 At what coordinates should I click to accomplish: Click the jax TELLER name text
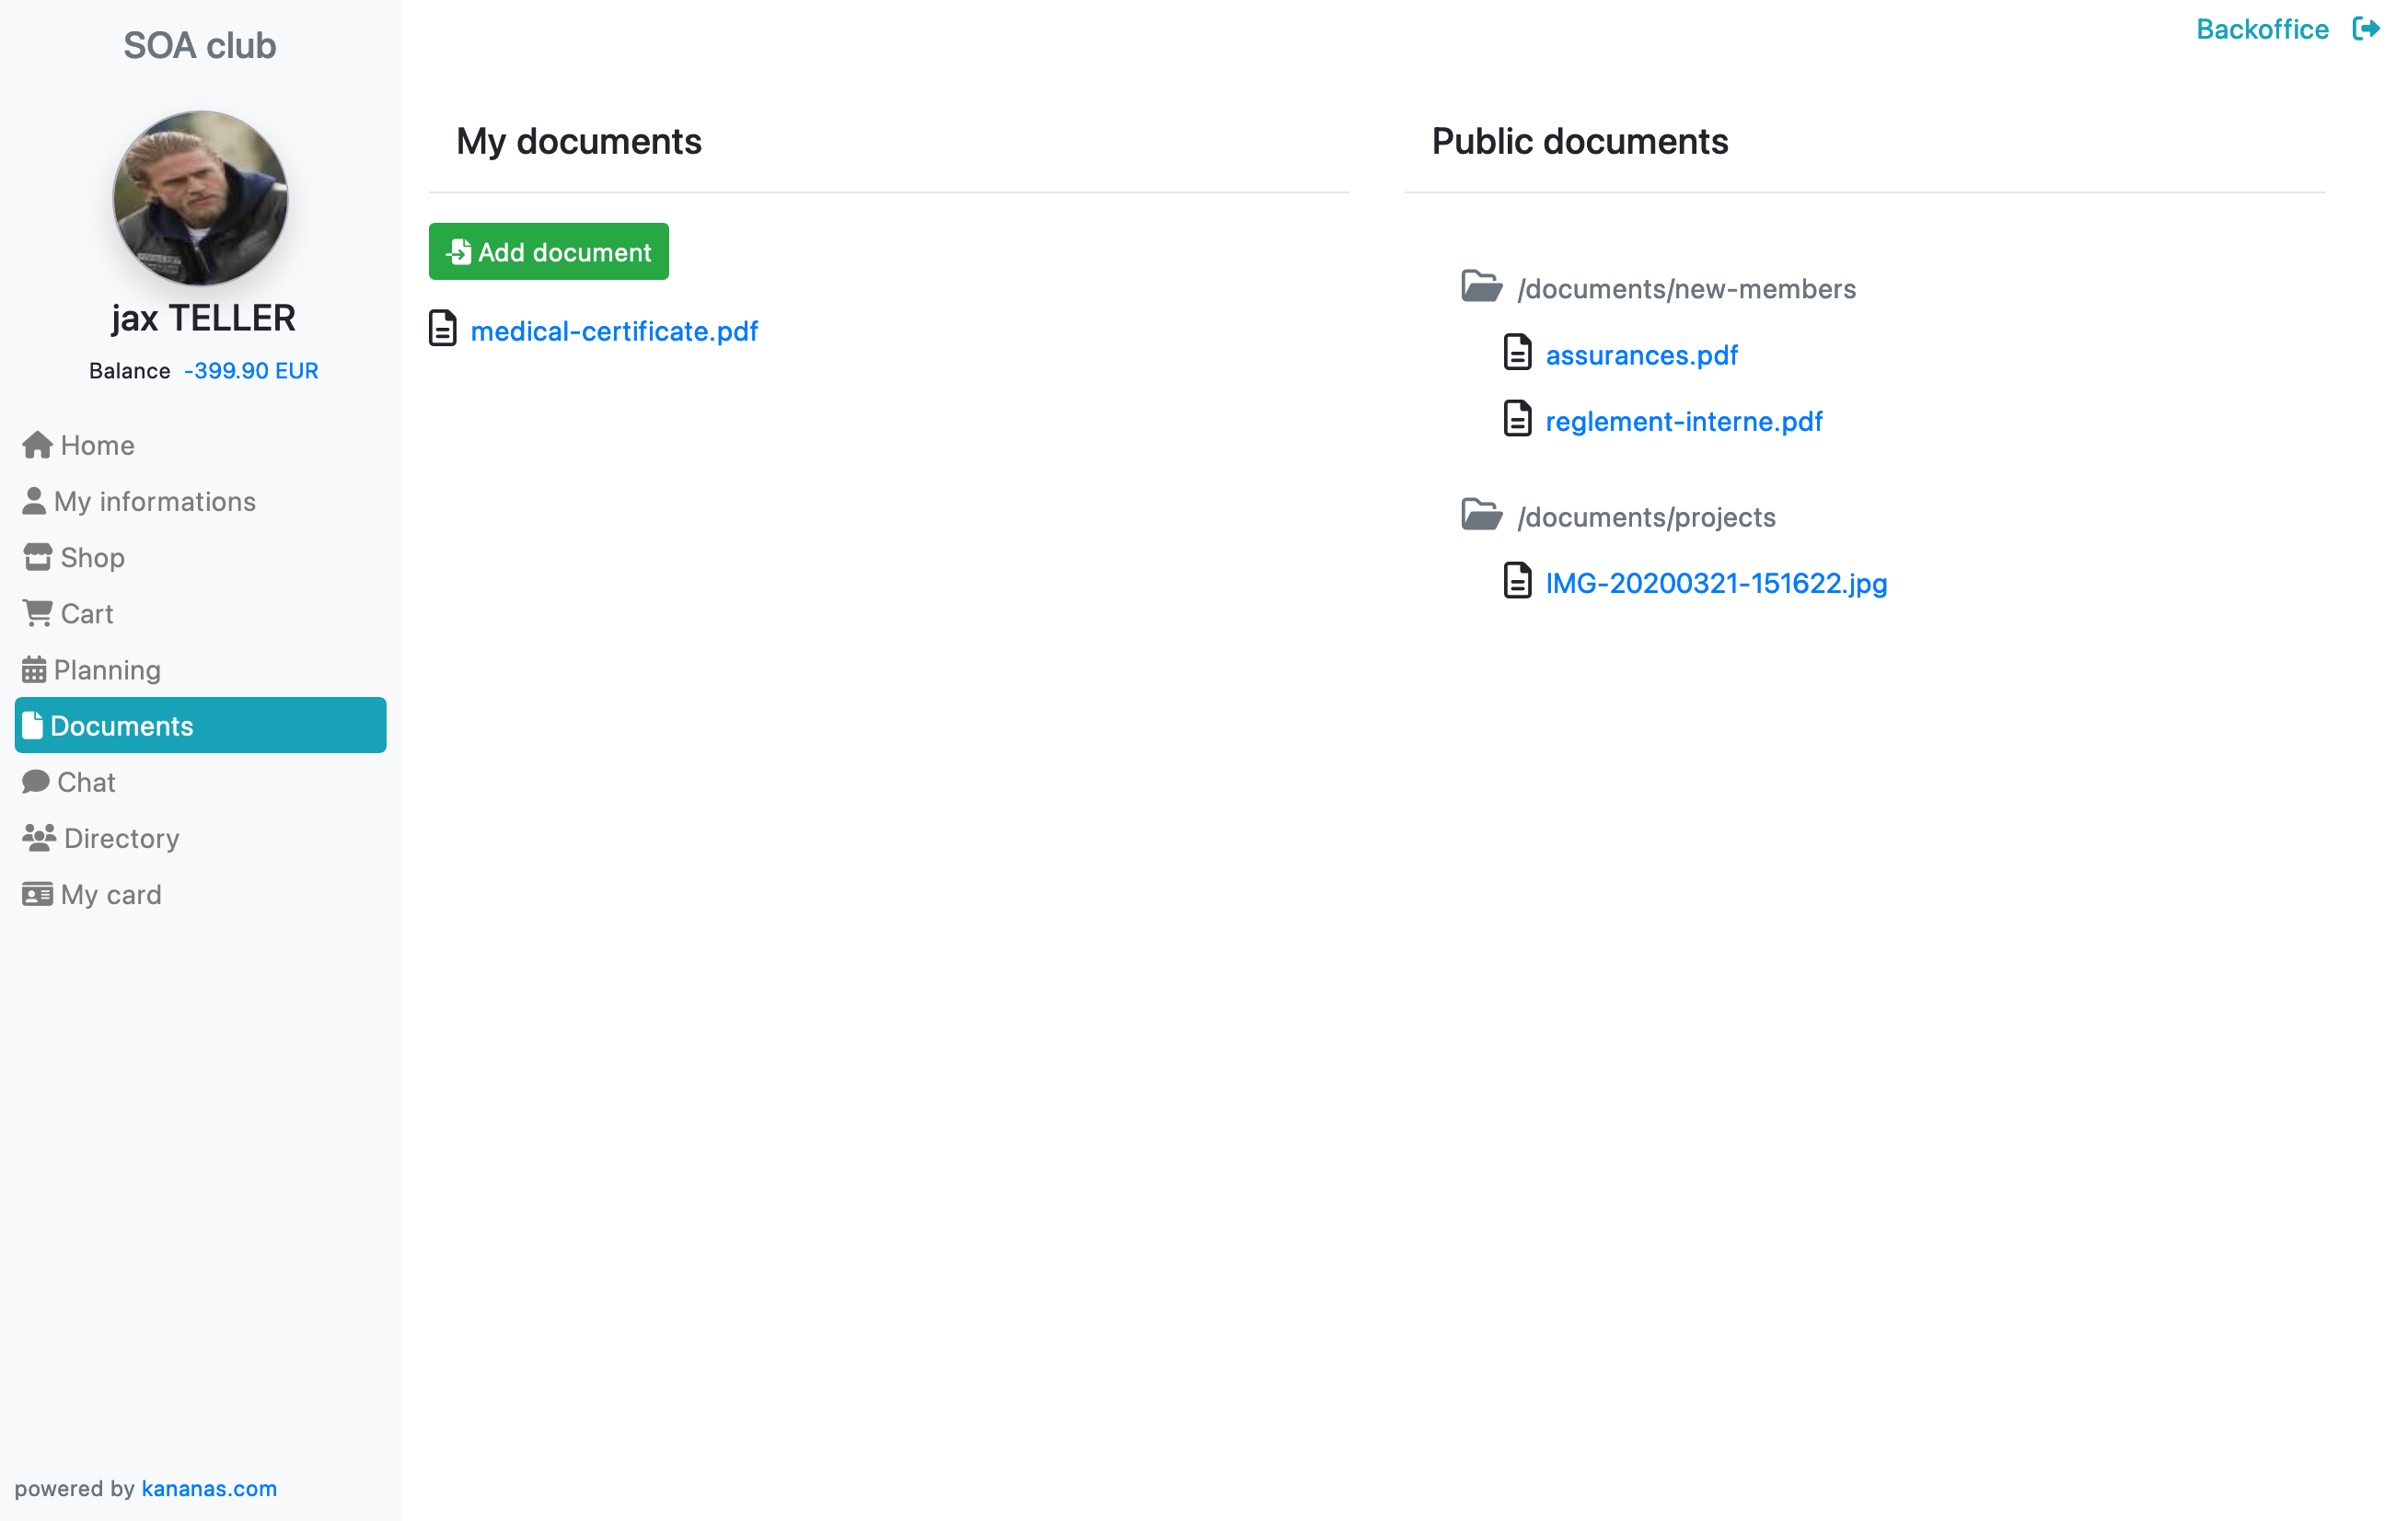tap(203, 318)
